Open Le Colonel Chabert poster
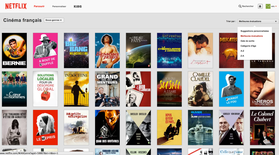279x155 pixels. coord(262,127)
